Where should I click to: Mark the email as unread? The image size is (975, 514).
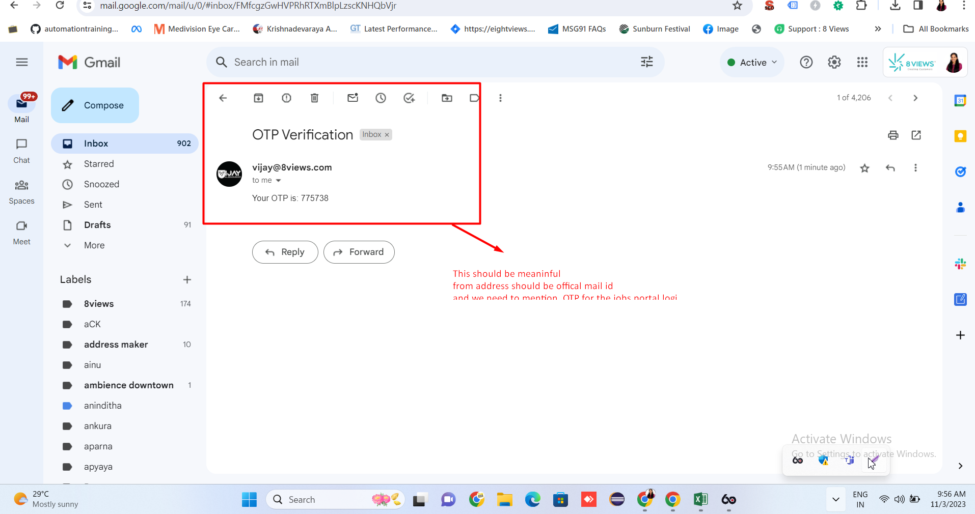(353, 98)
